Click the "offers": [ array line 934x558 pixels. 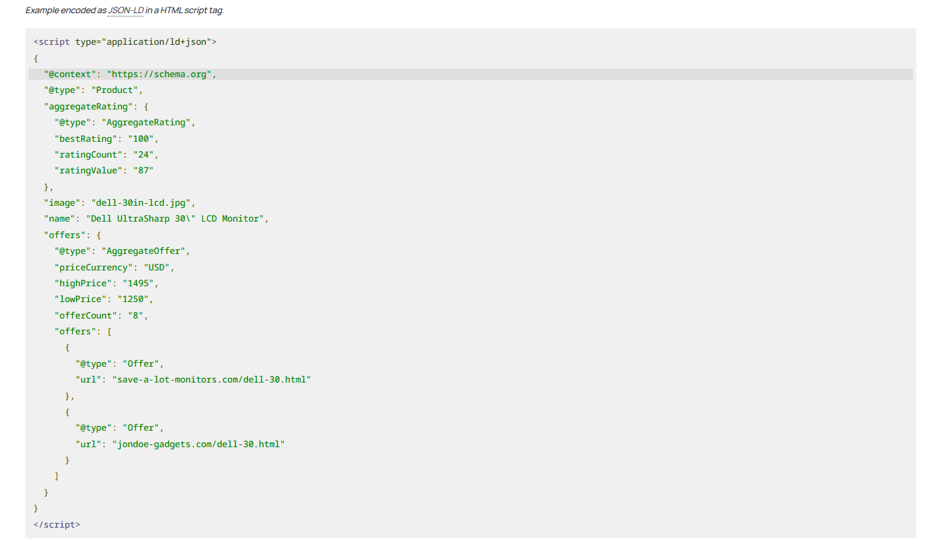83,332
